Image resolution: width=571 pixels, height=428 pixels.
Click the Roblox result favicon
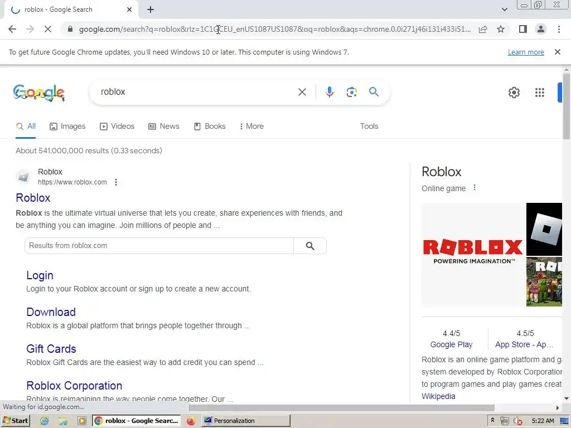point(23,177)
